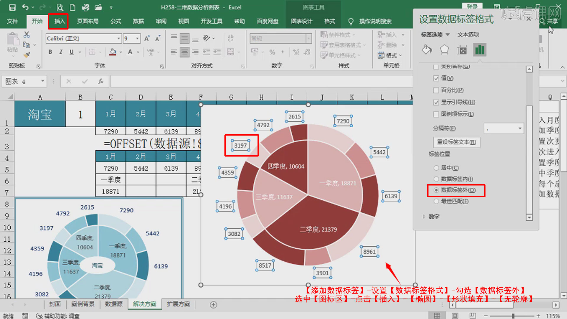Expand the 数字 section in the label panel
This screenshot has height=319, width=567.
coord(424,217)
